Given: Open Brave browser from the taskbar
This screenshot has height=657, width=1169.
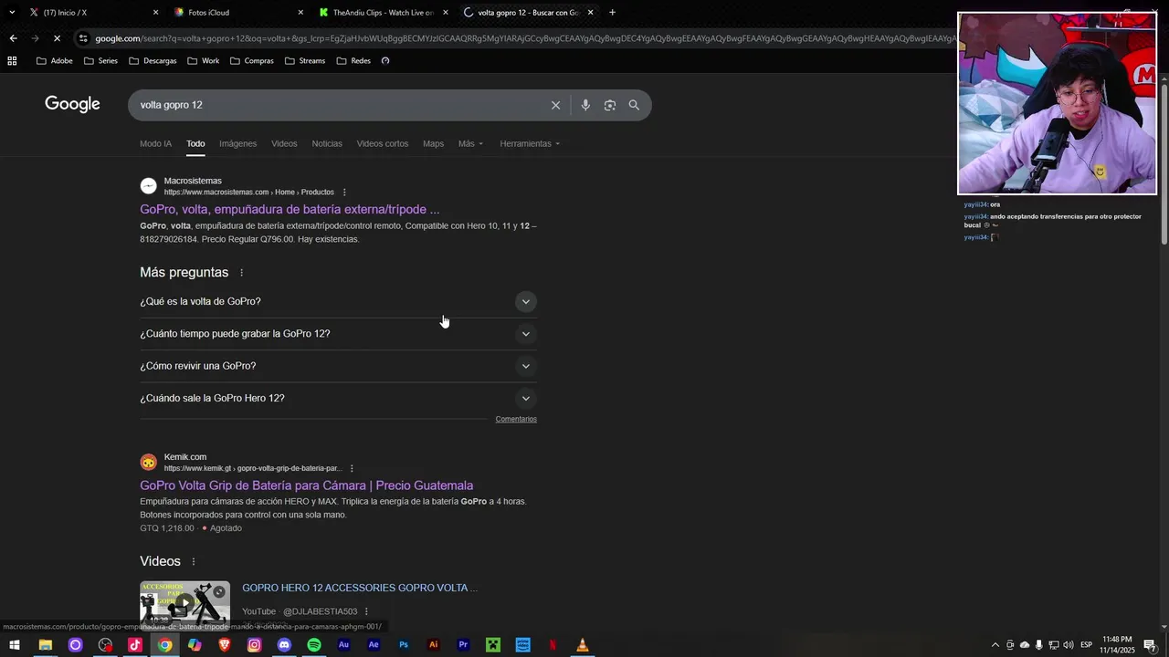Looking at the screenshot, I should [x=225, y=645].
